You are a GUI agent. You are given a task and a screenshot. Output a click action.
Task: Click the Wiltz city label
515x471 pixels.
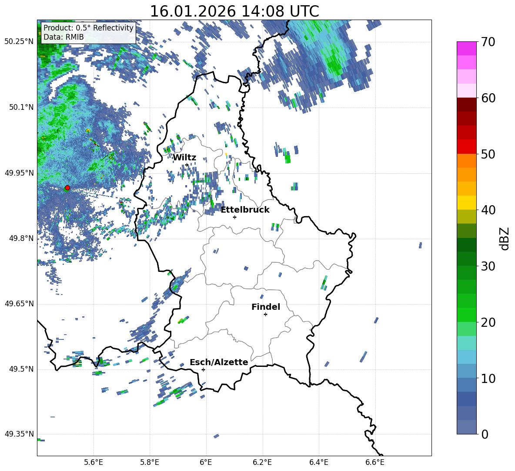click(x=184, y=158)
